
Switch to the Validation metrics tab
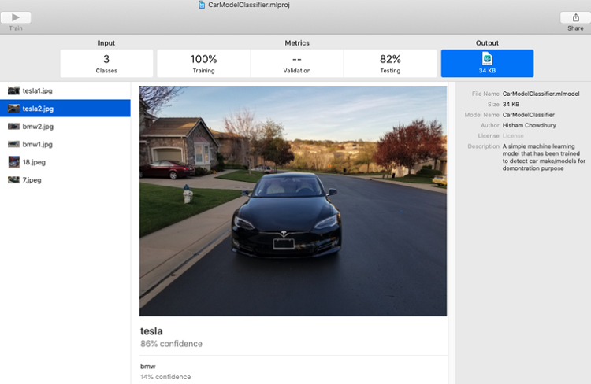pyautogui.click(x=297, y=64)
